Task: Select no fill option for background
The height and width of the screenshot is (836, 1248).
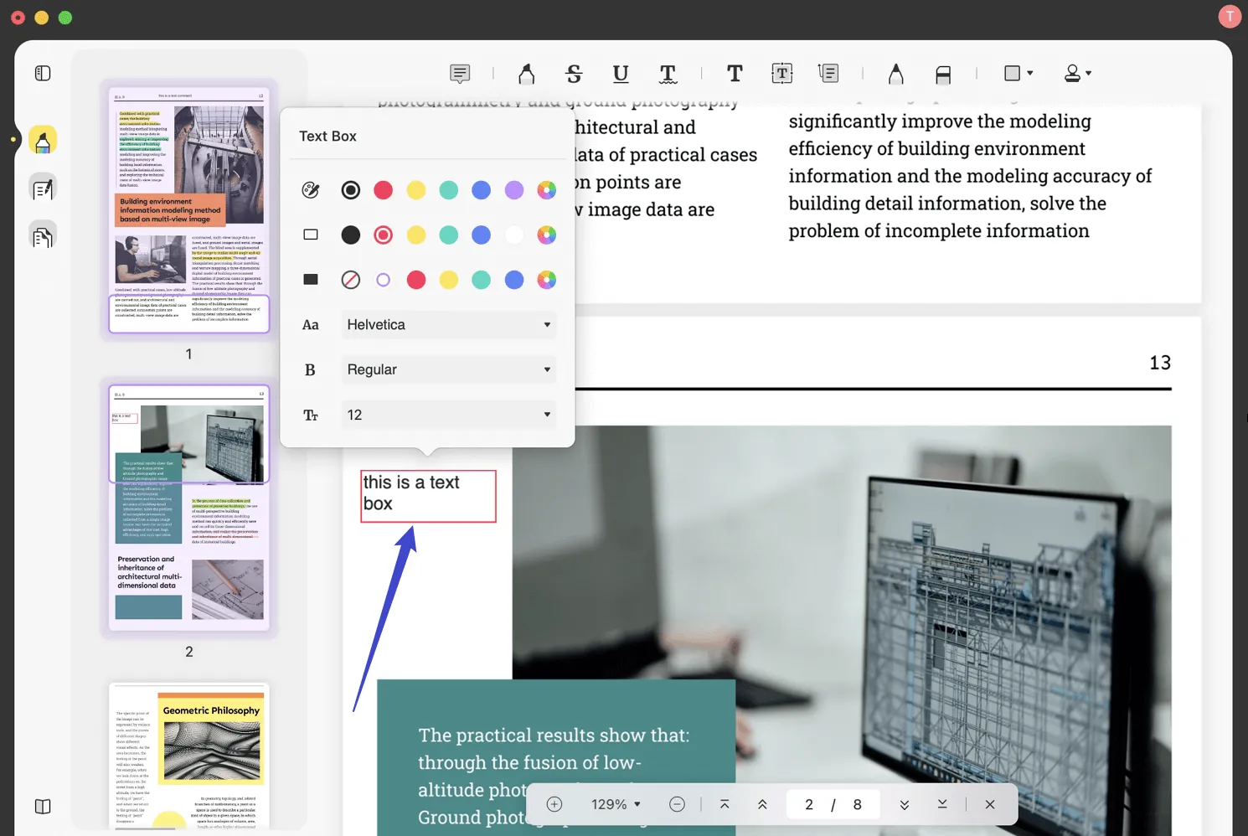Action: click(x=351, y=280)
